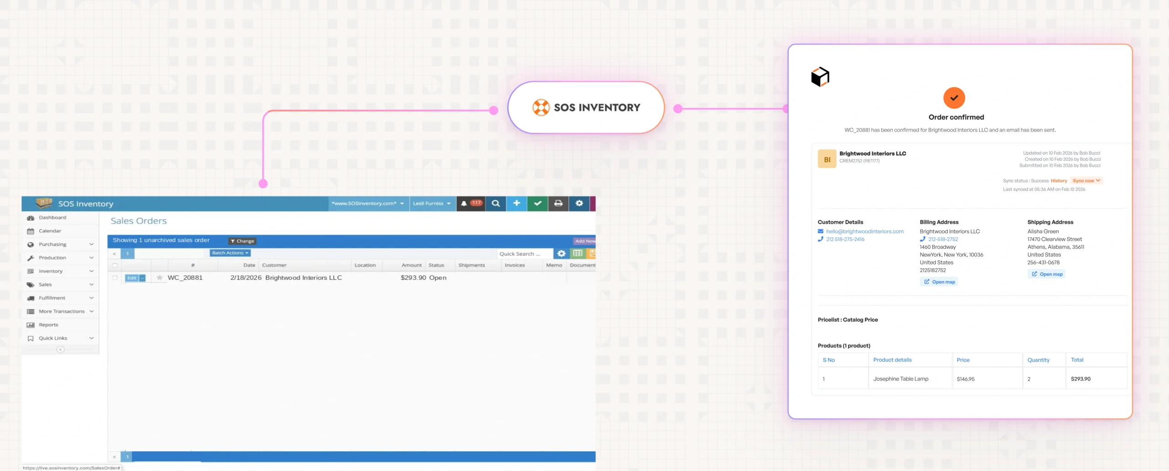Click the green checkmark icon in the SOS header

[x=537, y=204]
